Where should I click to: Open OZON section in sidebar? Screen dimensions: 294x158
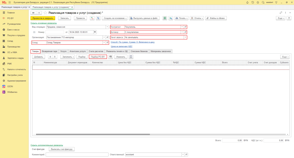tap(10, 86)
